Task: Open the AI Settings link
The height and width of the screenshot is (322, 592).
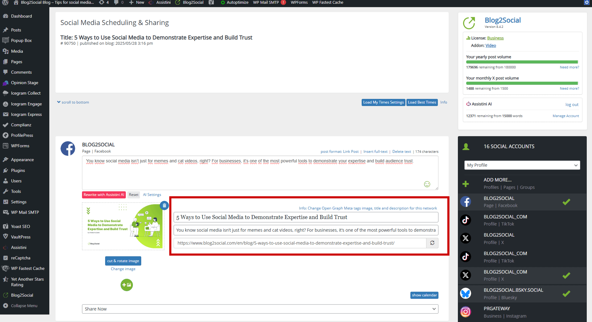Action: tap(152, 195)
